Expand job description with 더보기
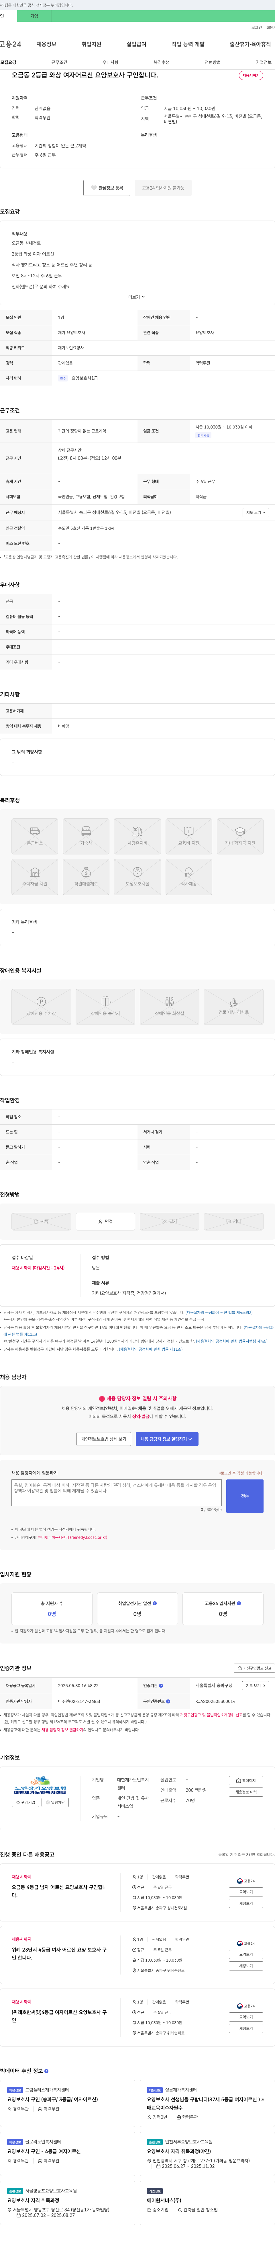Screen dimensions: 275x2251 tap(137, 297)
